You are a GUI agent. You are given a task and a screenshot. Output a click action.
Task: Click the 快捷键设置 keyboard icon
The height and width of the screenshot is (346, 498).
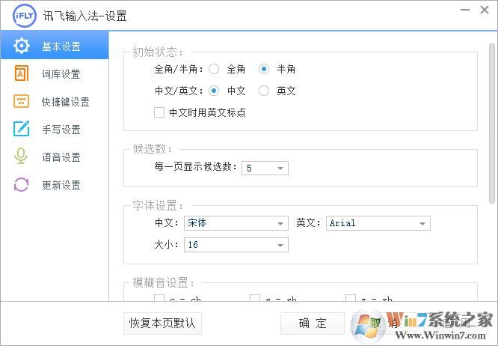click(x=22, y=102)
